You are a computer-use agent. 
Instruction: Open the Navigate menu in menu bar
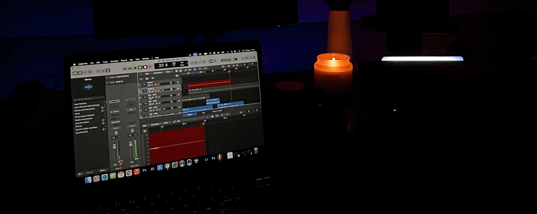click(x=114, y=61)
